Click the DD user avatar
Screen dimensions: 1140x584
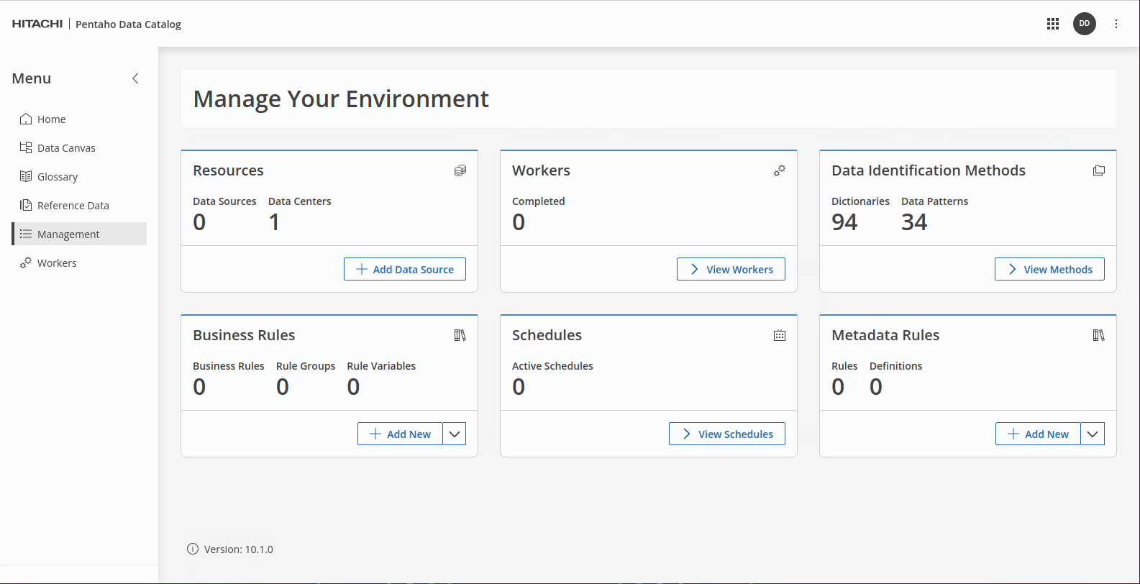1085,24
